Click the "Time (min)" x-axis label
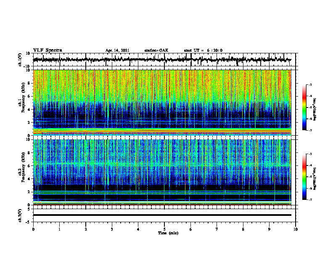 click(168, 233)
